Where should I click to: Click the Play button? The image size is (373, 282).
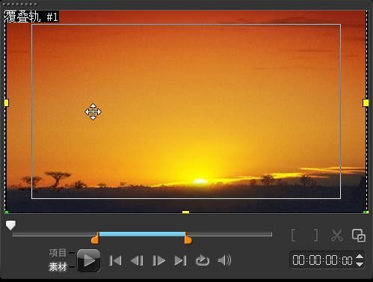(x=89, y=260)
